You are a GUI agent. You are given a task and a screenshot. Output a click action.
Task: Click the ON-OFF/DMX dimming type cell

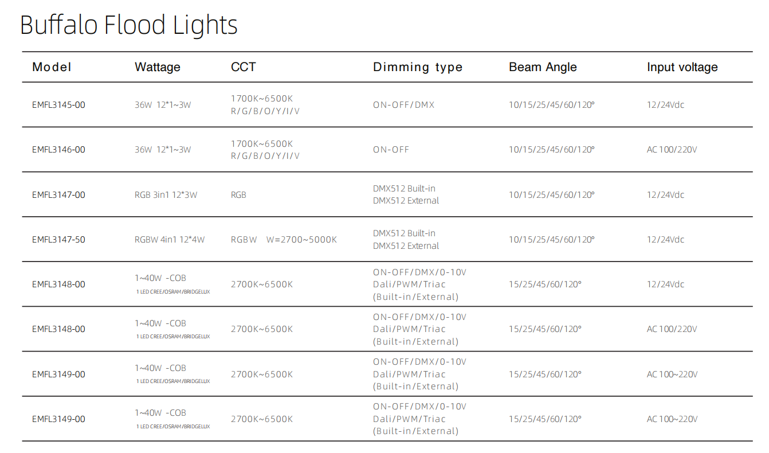tap(403, 105)
